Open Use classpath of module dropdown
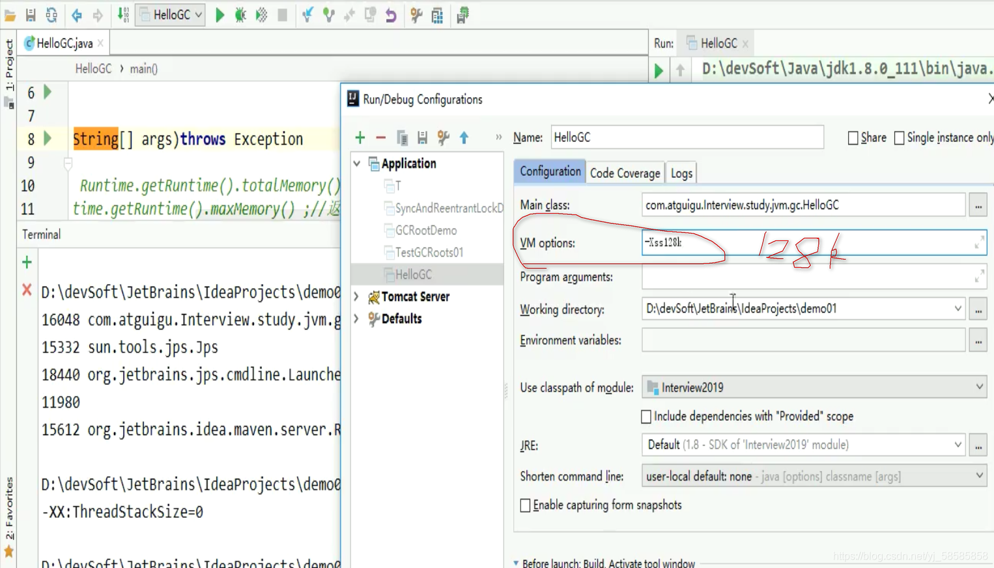The image size is (994, 568). pyautogui.click(x=979, y=387)
